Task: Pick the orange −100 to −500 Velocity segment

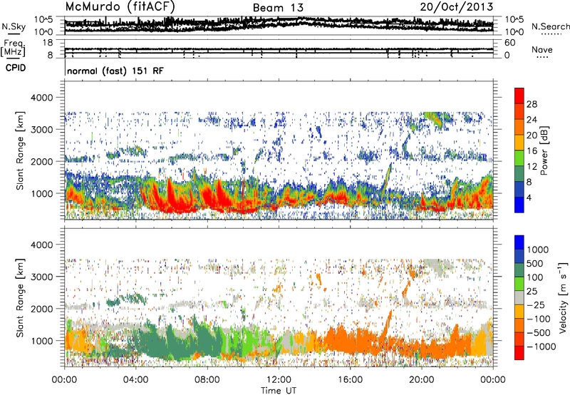Action: click(x=519, y=325)
